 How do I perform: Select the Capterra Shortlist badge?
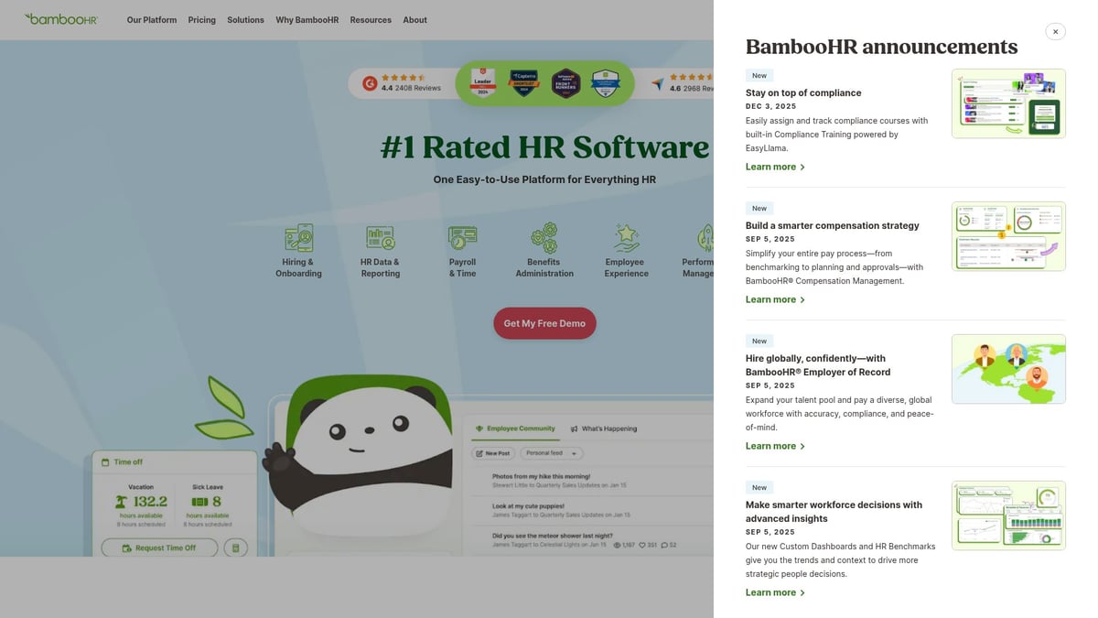pyautogui.click(x=524, y=82)
